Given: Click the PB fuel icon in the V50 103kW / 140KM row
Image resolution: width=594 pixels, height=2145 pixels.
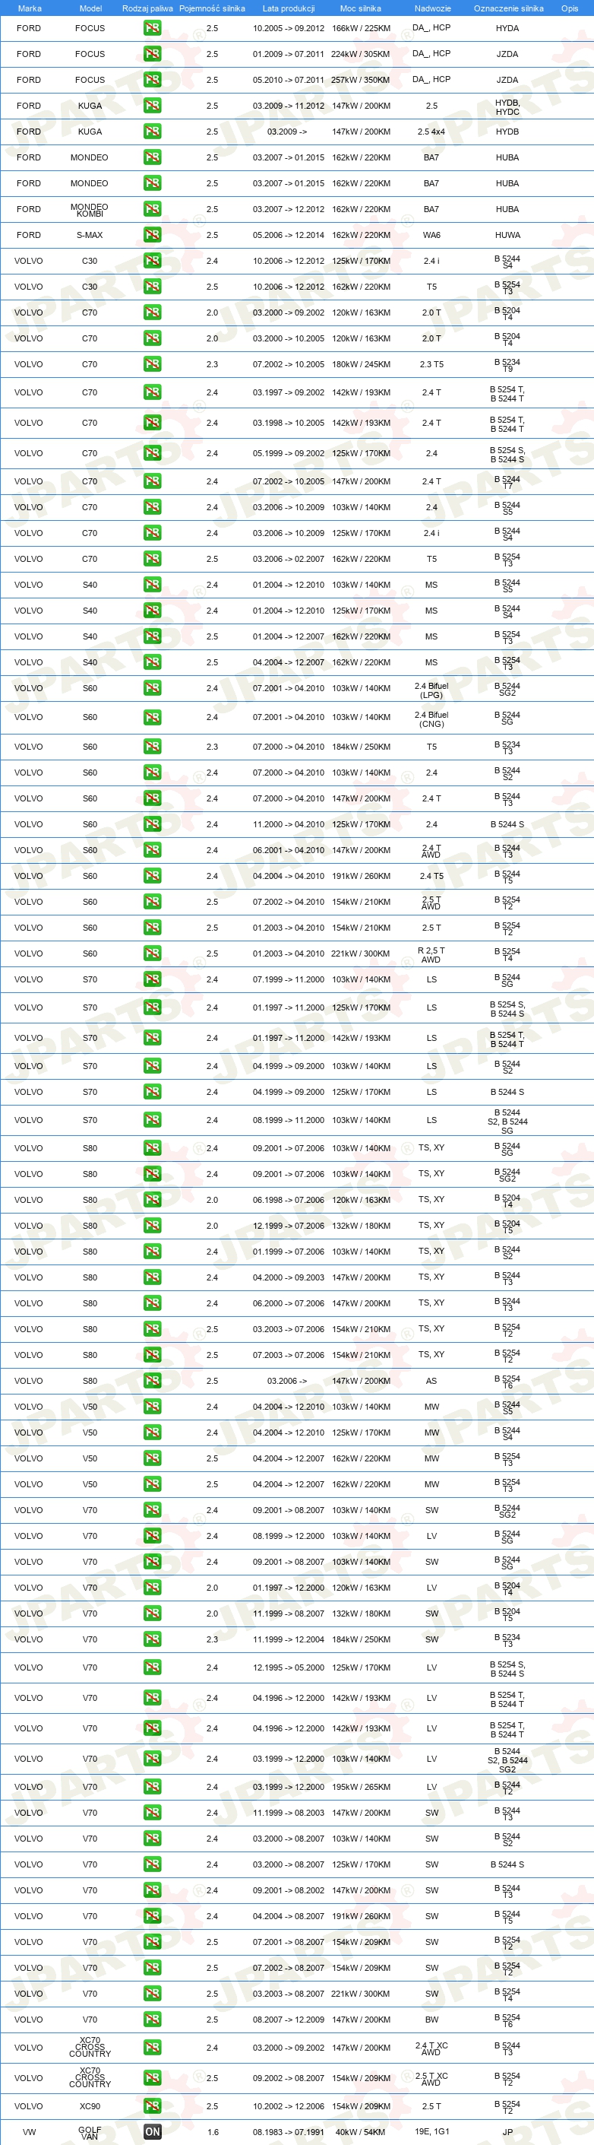Looking at the screenshot, I should click(152, 1407).
